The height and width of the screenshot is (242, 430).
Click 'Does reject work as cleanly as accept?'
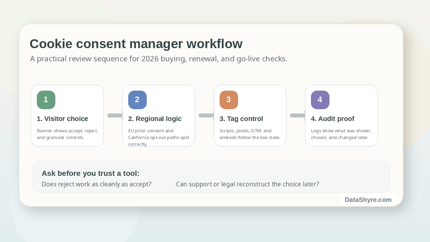pyautogui.click(x=96, y=184)
